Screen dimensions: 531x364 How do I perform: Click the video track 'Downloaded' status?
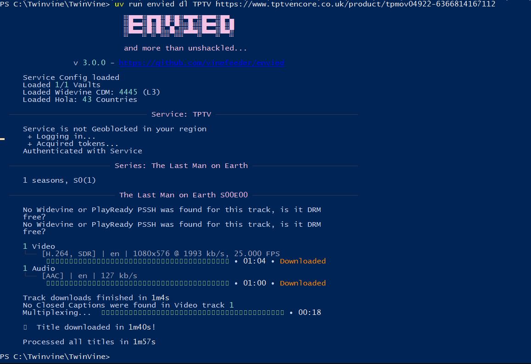[303, 261]
